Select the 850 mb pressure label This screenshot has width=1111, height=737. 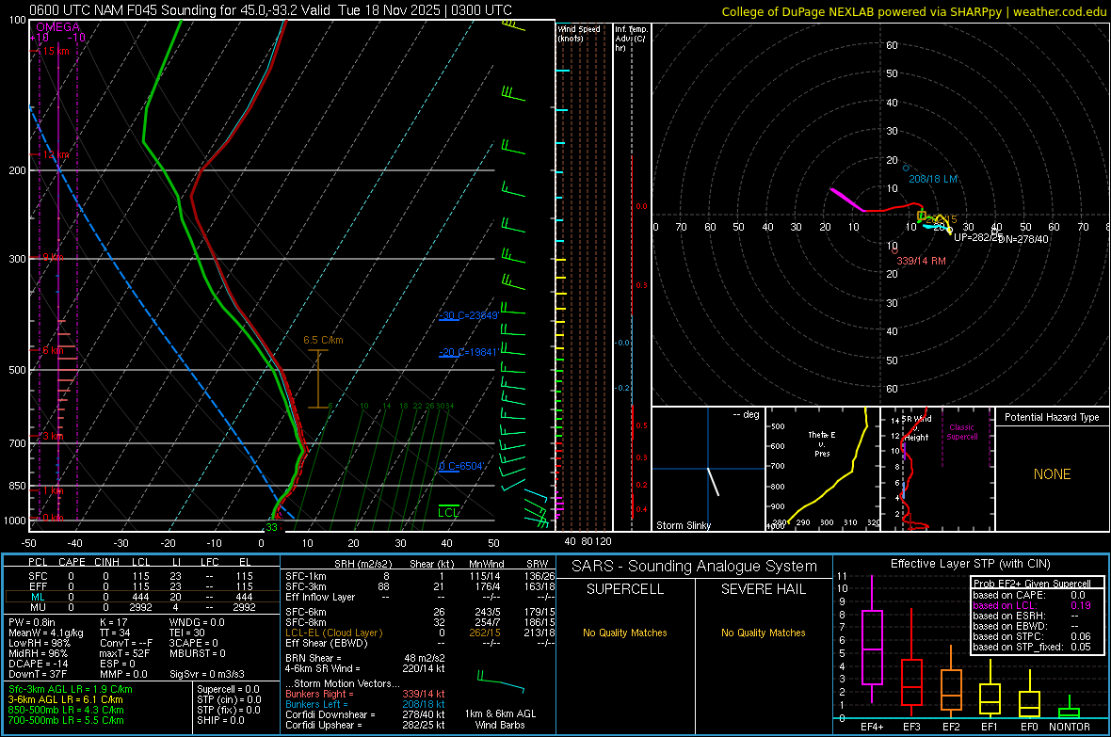pyautogui.click(x=17, y=486)
